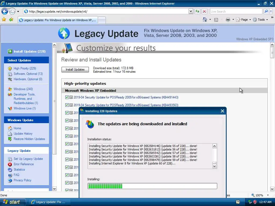The height and width of the screenshot is (206, 275).
Task: Click the Windows flag icon in sidebar
Action: point(10,89)
